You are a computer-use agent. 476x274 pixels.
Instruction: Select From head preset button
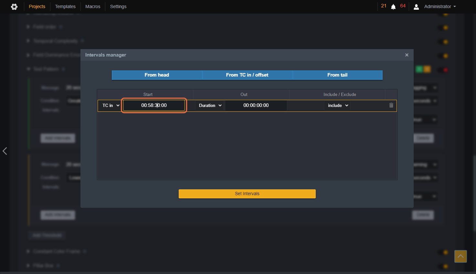tap(157, 75)
